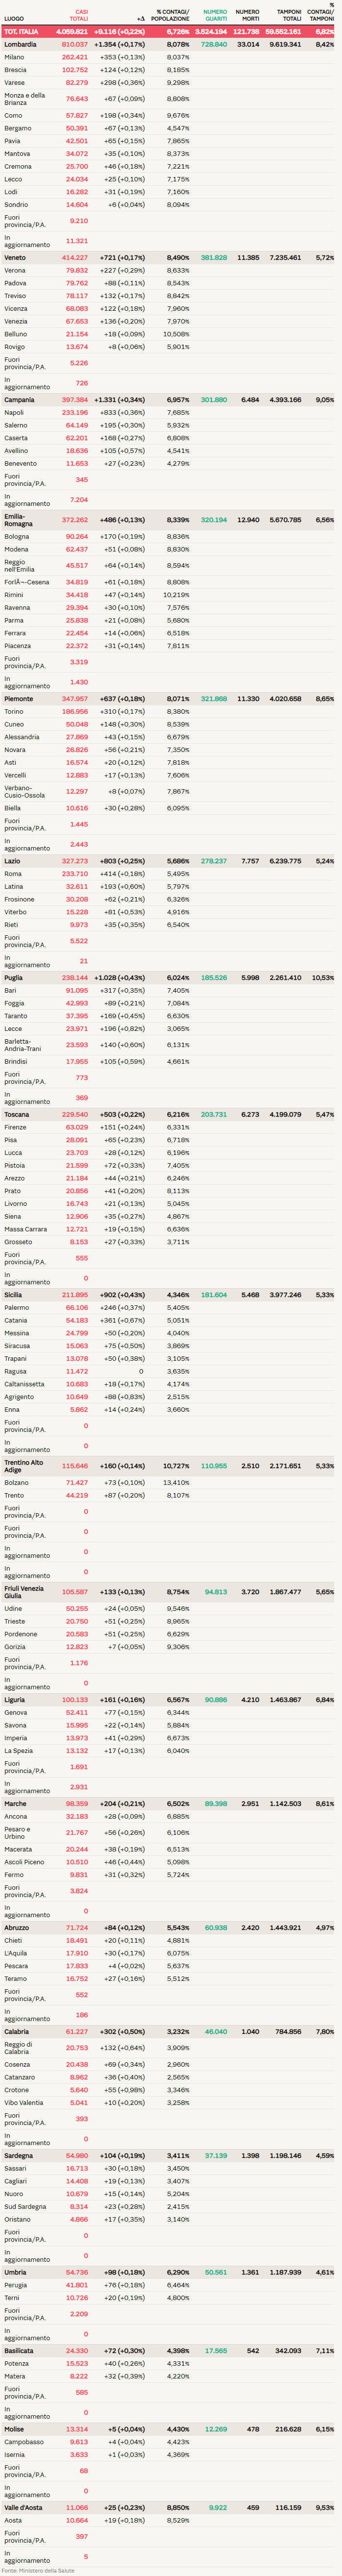Click the TAMPONI TOTALI column header

point(288,16)
